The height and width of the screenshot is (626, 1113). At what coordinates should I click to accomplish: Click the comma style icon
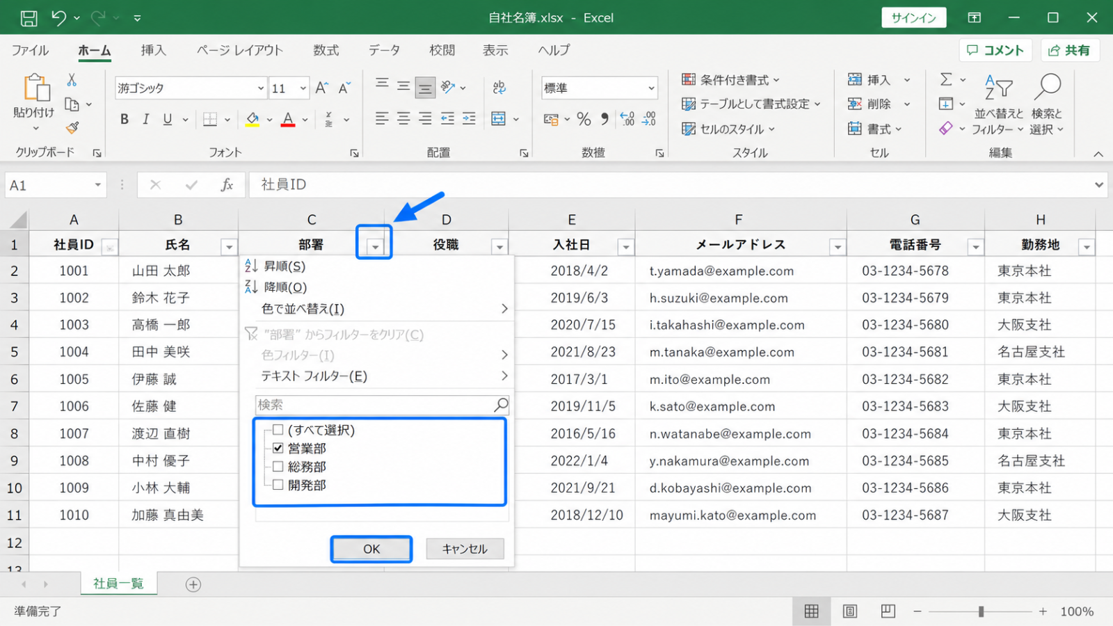coord(604,119)
